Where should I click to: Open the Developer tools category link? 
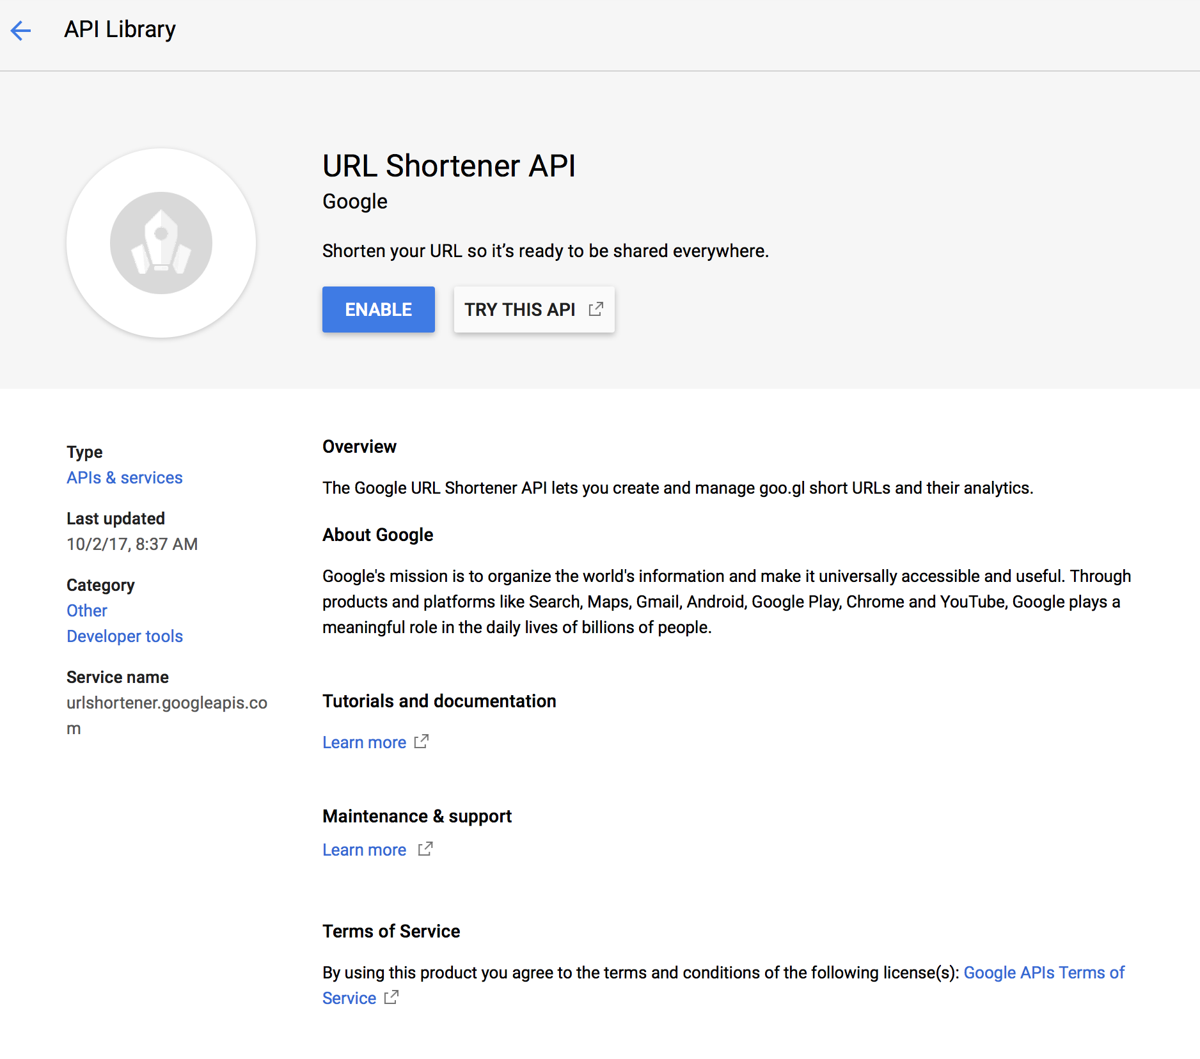tap(125, 636)
